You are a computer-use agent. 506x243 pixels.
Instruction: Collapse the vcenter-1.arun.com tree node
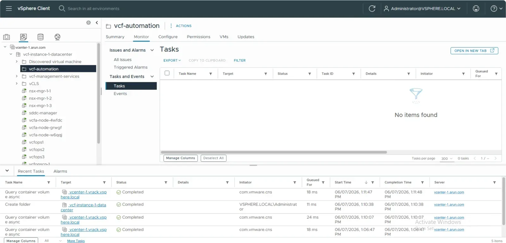coord(5,47)
